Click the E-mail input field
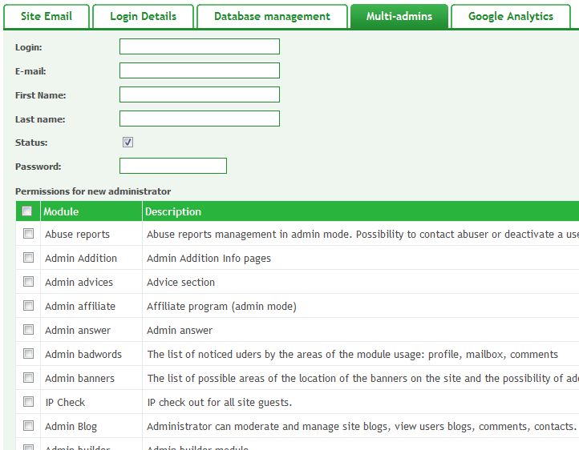 tap(200, 70)
